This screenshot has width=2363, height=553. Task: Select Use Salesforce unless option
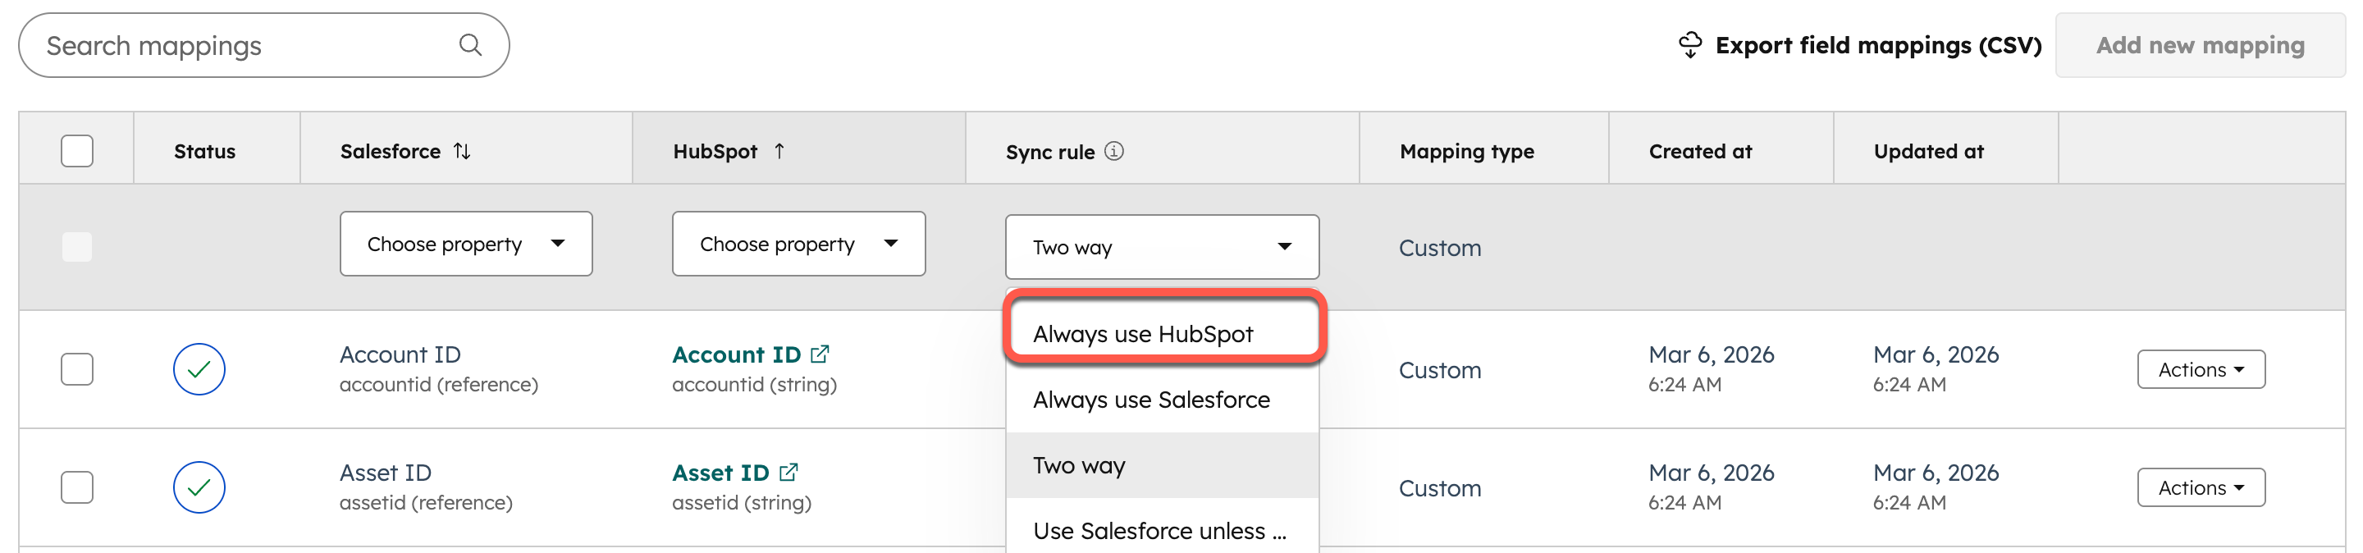pyautogui.click(x=1163, y=530)
